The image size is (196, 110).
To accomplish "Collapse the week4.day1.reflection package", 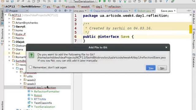I will 21,87.
